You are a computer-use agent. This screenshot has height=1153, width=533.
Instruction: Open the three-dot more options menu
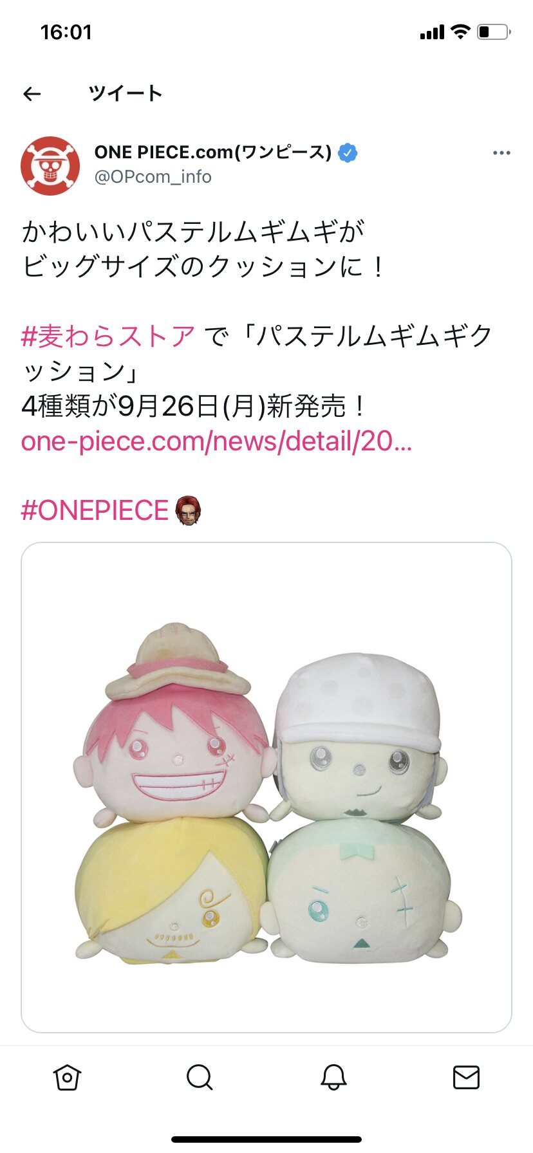coord(501,153)
